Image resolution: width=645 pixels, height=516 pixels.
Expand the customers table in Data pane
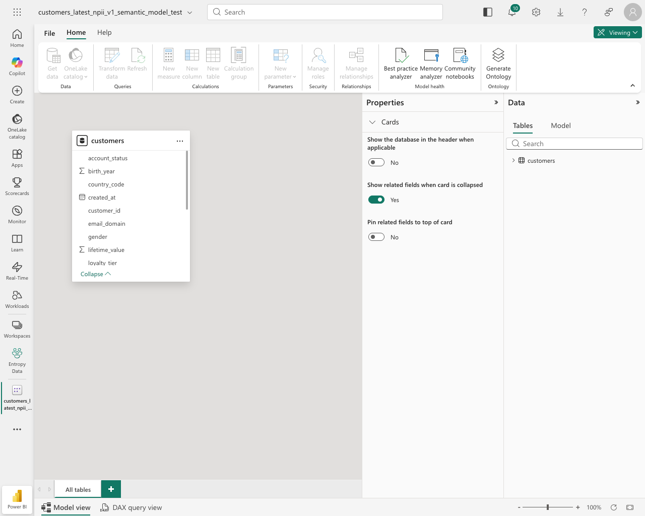click(513, 160)
